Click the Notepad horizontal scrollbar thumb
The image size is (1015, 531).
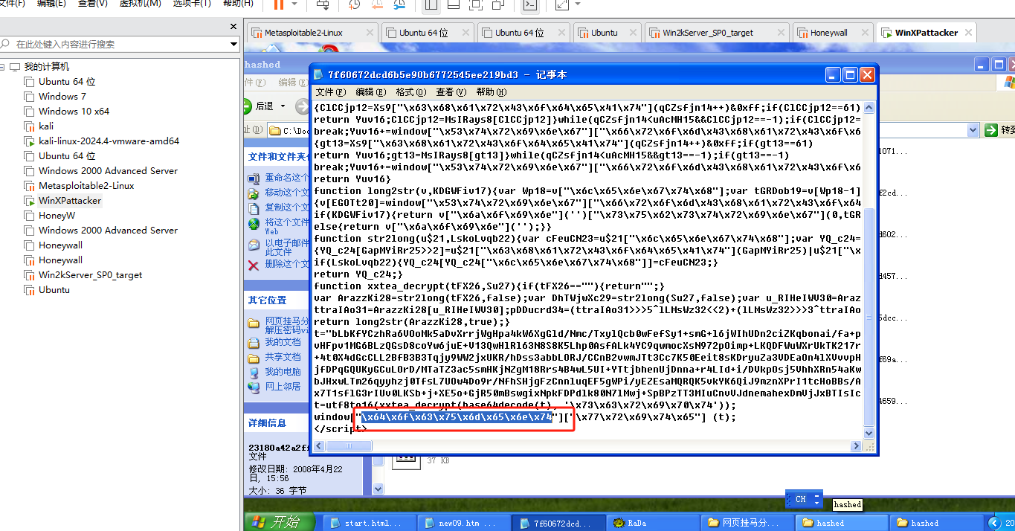click(x=350, y=446)
